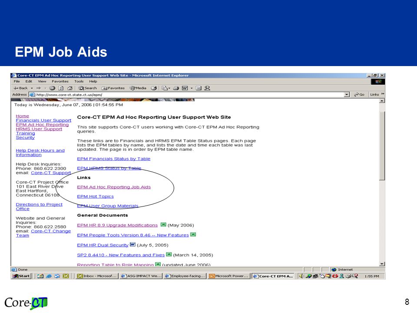Open the Security sidebar link
Viewport: 417px width, 313px height.
(25, 137)
